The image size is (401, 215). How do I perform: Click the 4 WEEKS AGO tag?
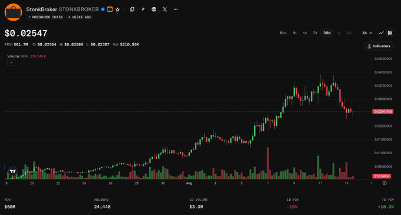(x=79, y=17)
